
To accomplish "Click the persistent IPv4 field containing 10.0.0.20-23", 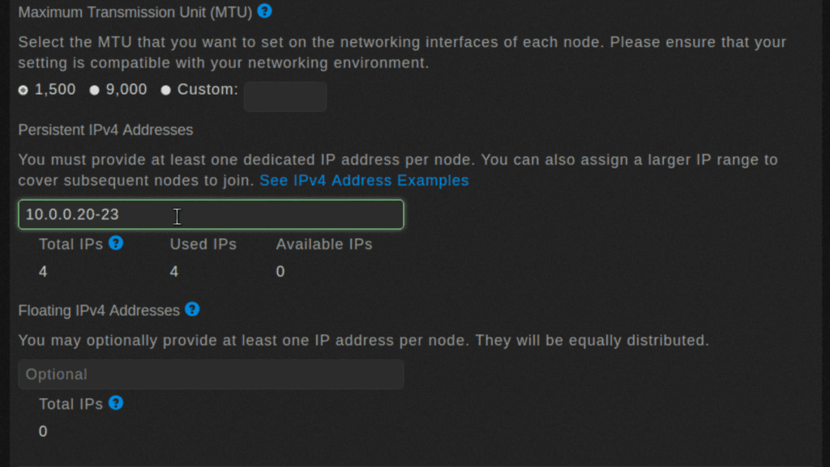I will (211, 214).
